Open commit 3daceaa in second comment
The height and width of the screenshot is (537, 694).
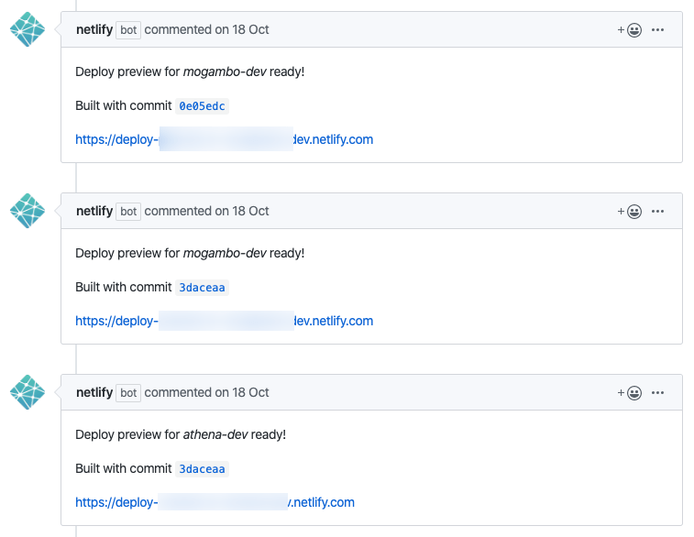coord(202,288)
